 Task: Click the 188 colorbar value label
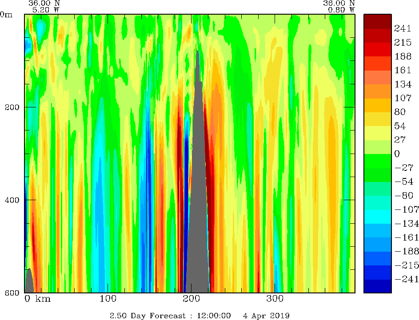[403, 56]
